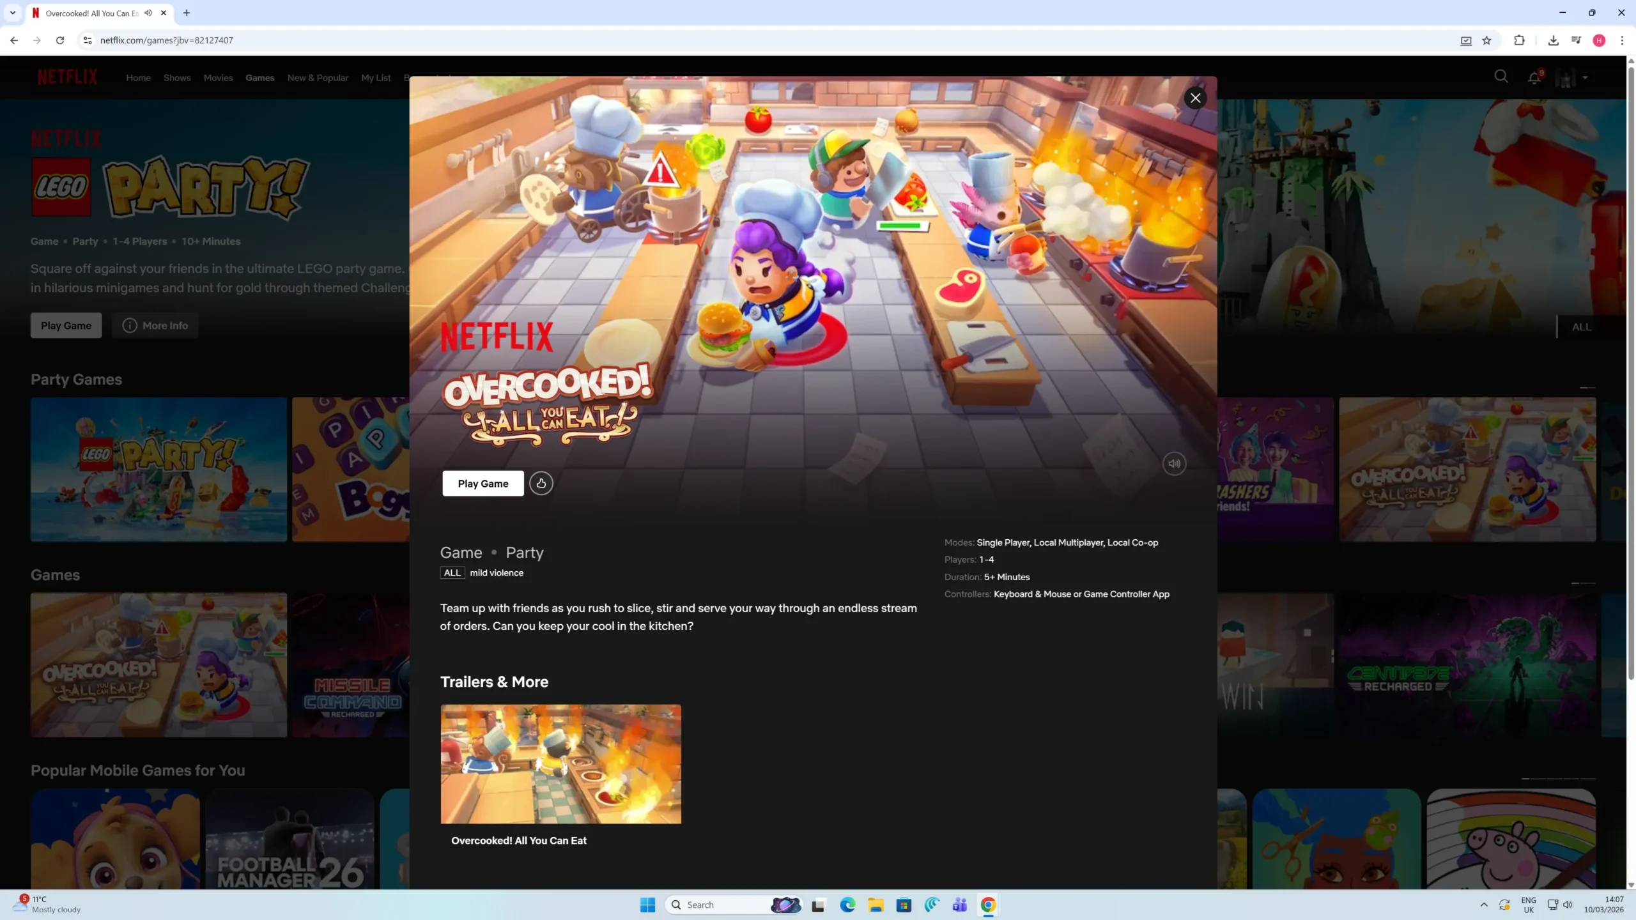Image resolution: width=1636 pixels, height=920 pixels.
Task: Click the Netflix logo
Action: click(67, 76)
